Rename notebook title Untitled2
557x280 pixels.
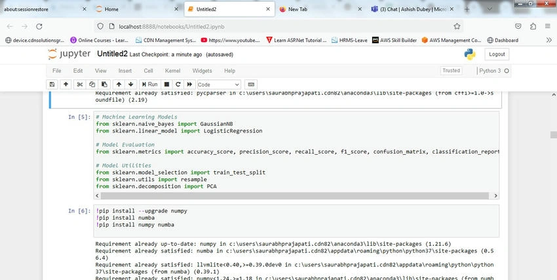pyautogui.click(x=112, y=54)
